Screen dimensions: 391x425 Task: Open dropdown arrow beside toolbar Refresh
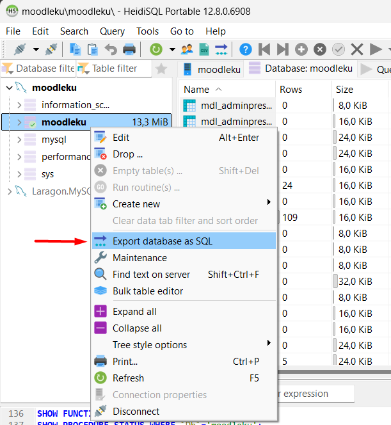172,49
